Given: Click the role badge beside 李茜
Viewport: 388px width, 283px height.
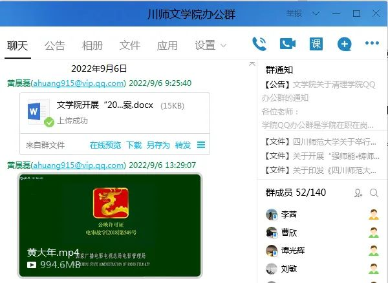Looking at the screenshot, I should click(x=374, y=215).
